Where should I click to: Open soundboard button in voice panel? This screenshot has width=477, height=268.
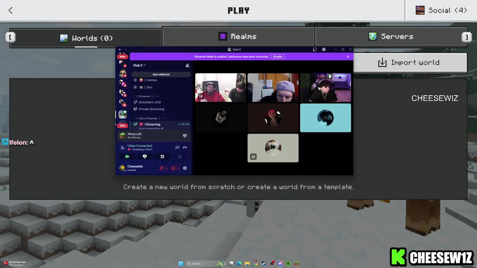[x=180, y=157]
